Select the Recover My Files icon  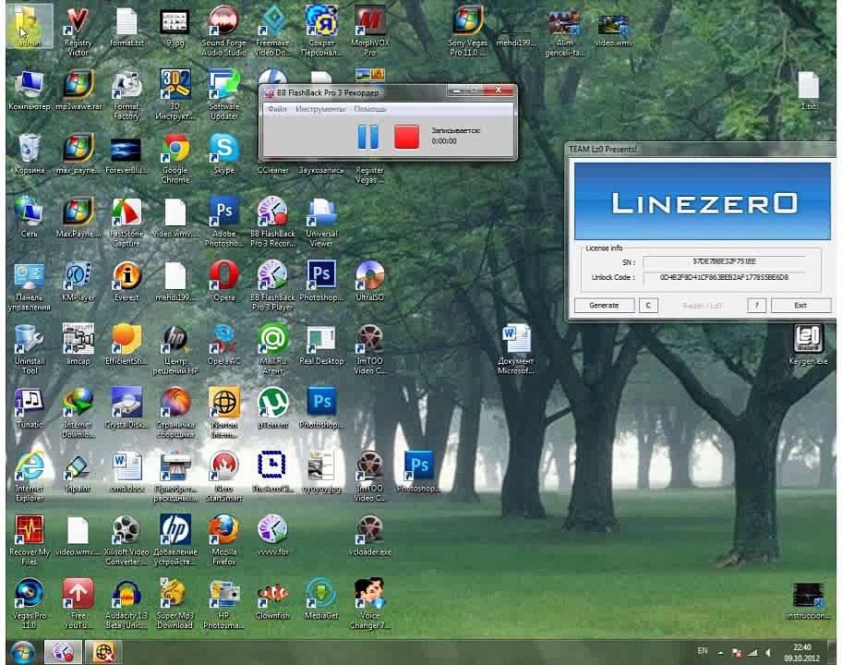tap(29, 541)
